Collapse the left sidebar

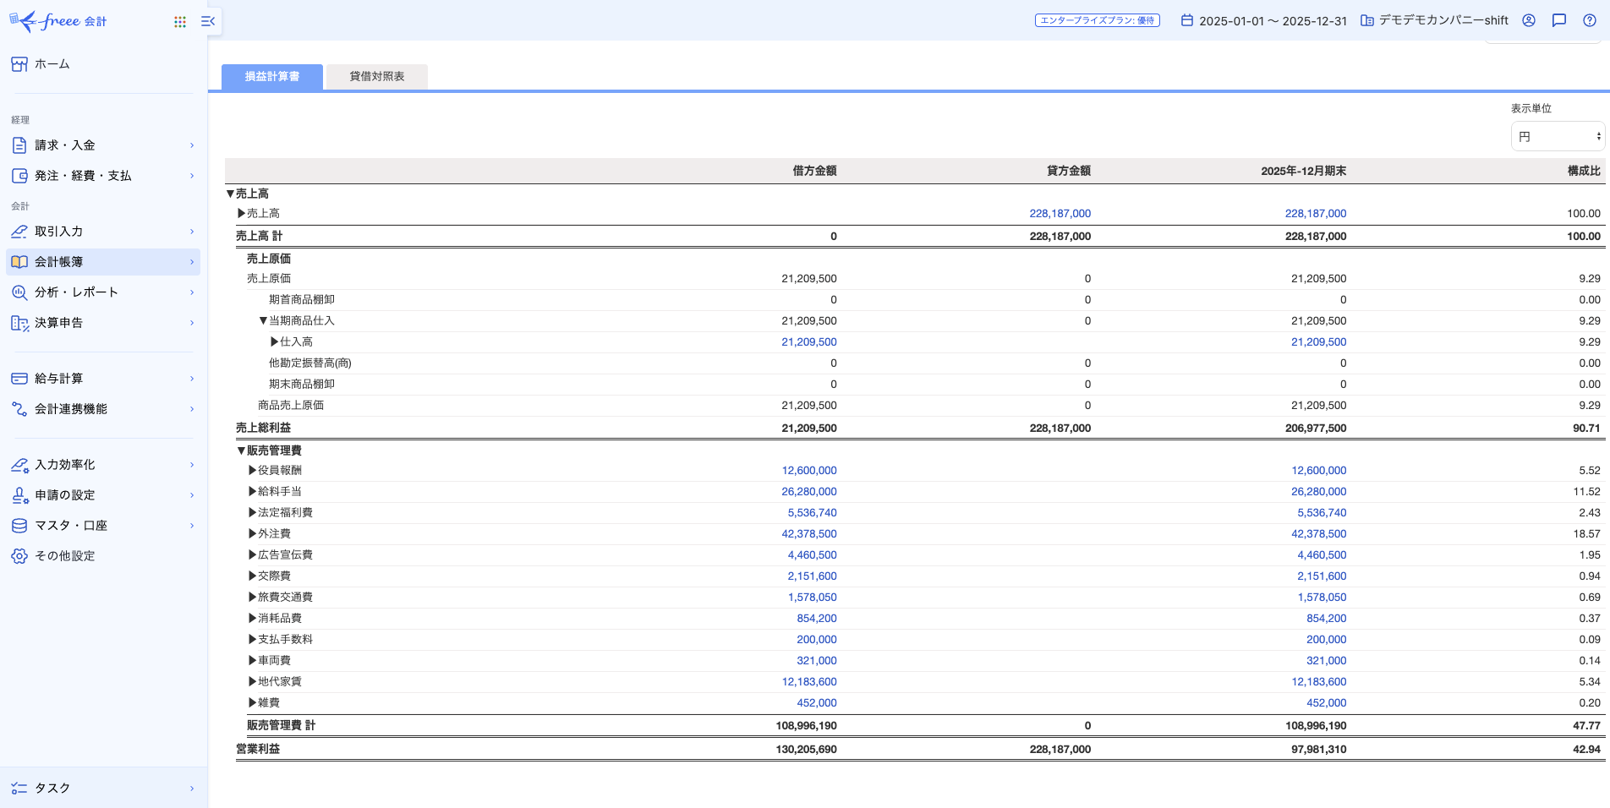(207, 21)
